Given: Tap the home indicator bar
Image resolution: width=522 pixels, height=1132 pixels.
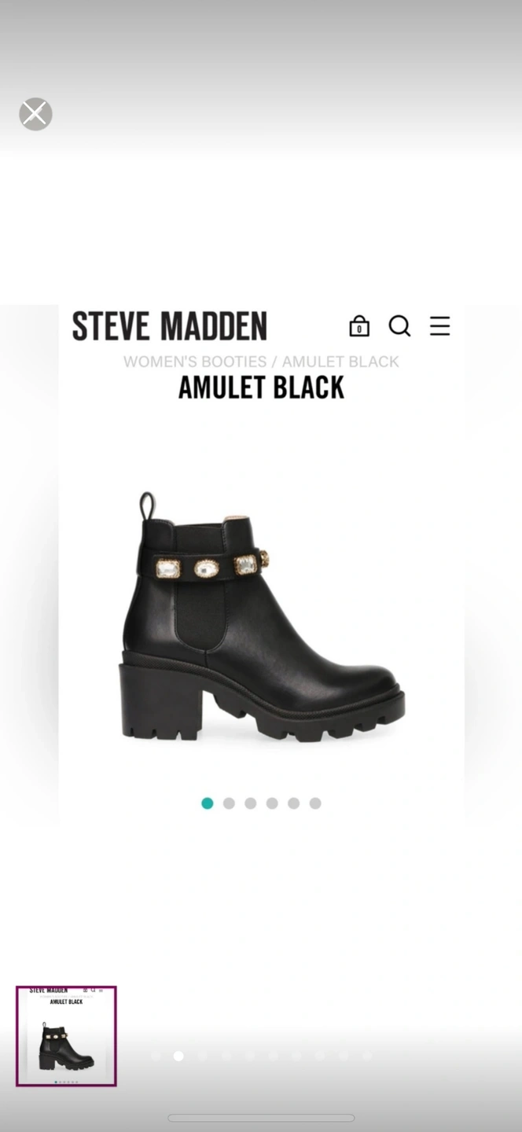Looking at the screenshot, I should [261, 1118].
